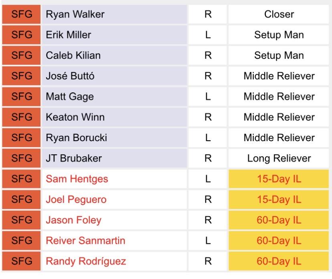332x279 pixels.
Task: Open José Buttó's player profile
Action: [70, 76]
